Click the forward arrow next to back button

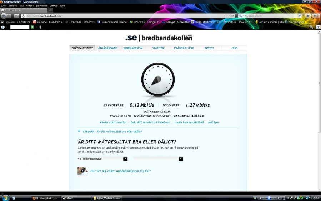click(x=9, y=16)
